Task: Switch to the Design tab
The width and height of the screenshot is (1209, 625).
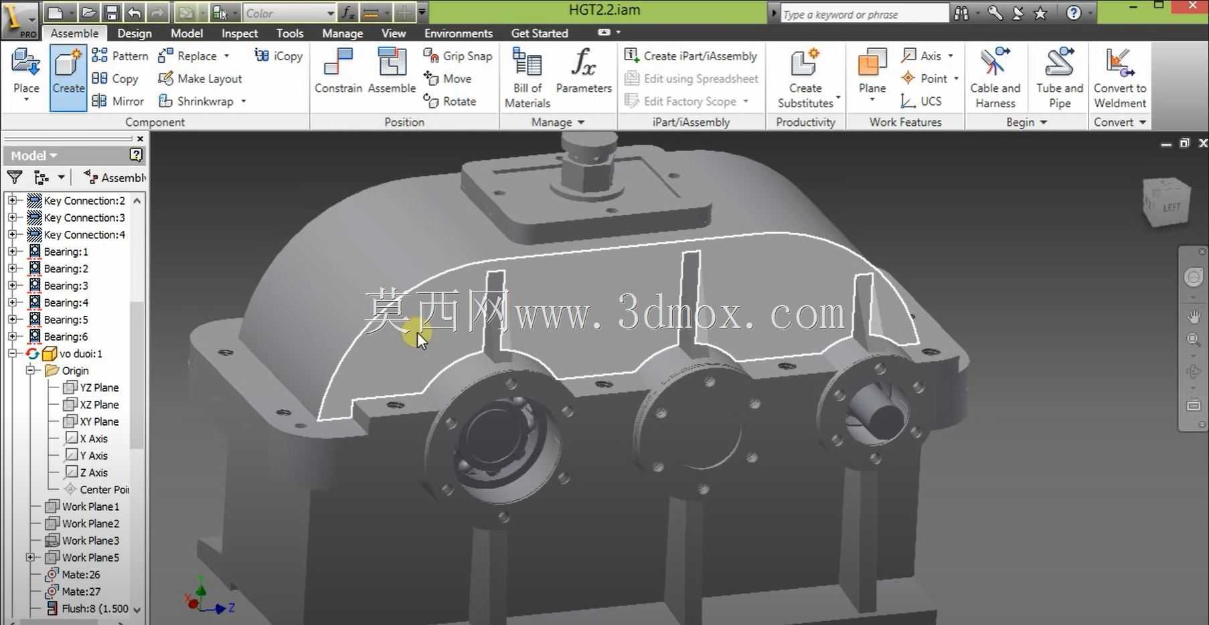Action: pyautogui.click(x=135, y=33)
